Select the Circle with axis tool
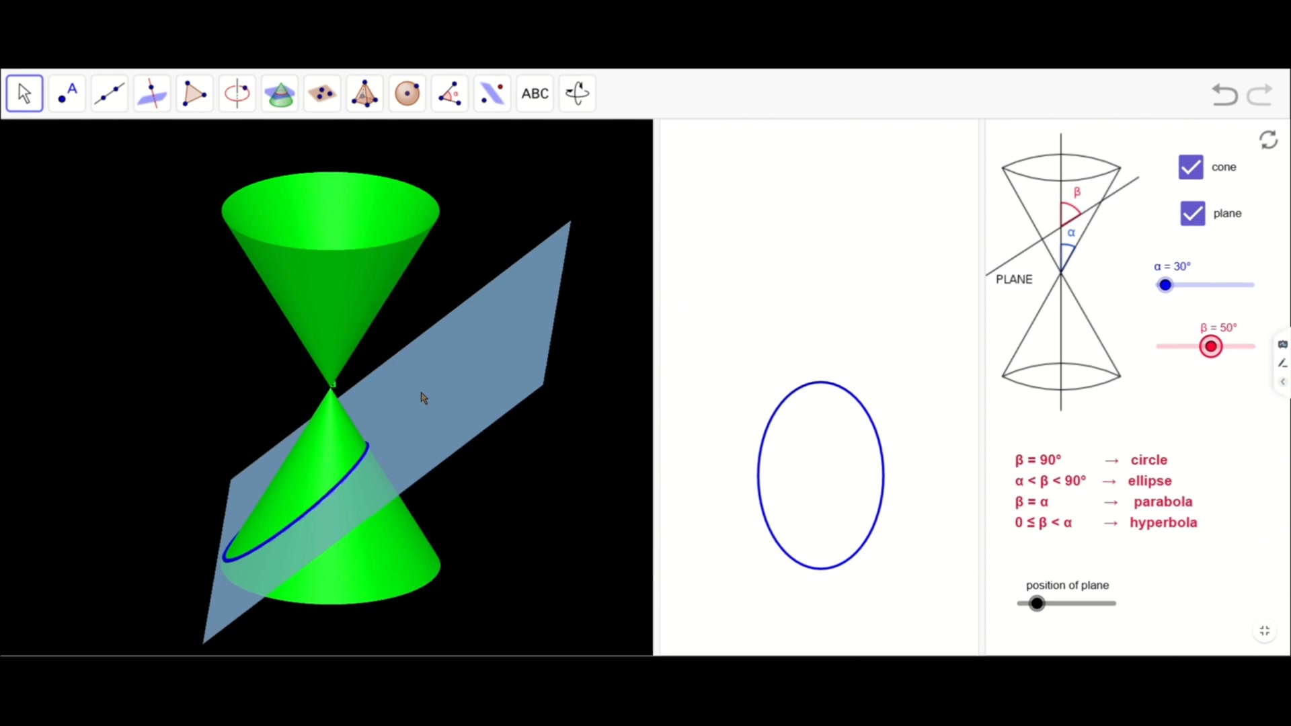The image size is (1291, 726). click(237, 93)
